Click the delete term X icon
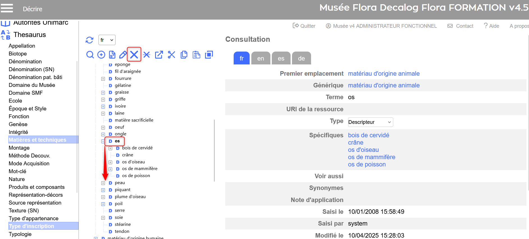 [134, 55]
